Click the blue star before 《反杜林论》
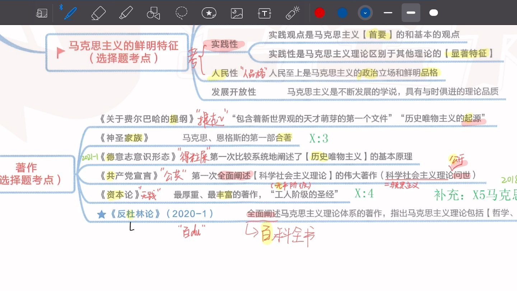 tap(102, 214)
